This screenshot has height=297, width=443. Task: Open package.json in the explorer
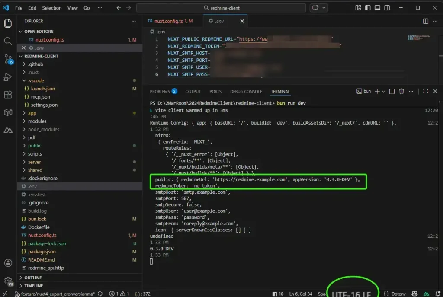pos(42,252)
